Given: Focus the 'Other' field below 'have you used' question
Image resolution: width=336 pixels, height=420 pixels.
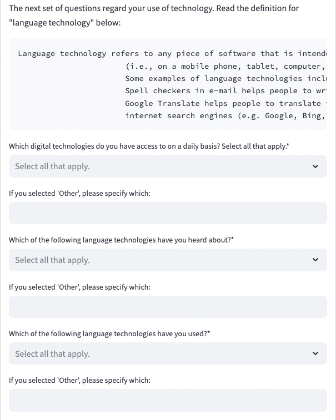Looking at the screenshot, I should pos(168,400).
